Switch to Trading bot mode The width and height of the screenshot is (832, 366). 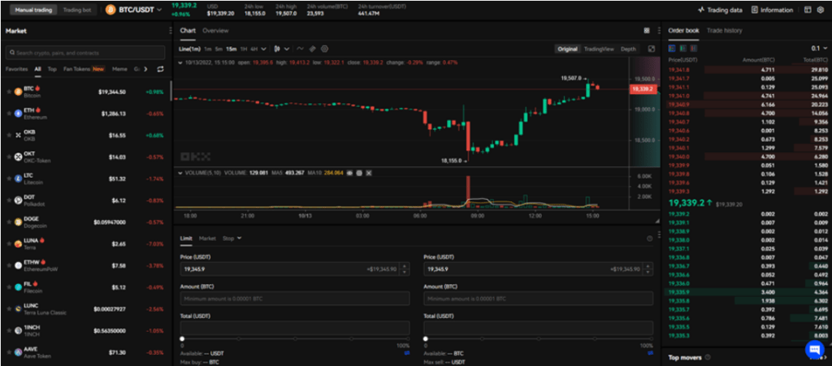coord(76,10)
